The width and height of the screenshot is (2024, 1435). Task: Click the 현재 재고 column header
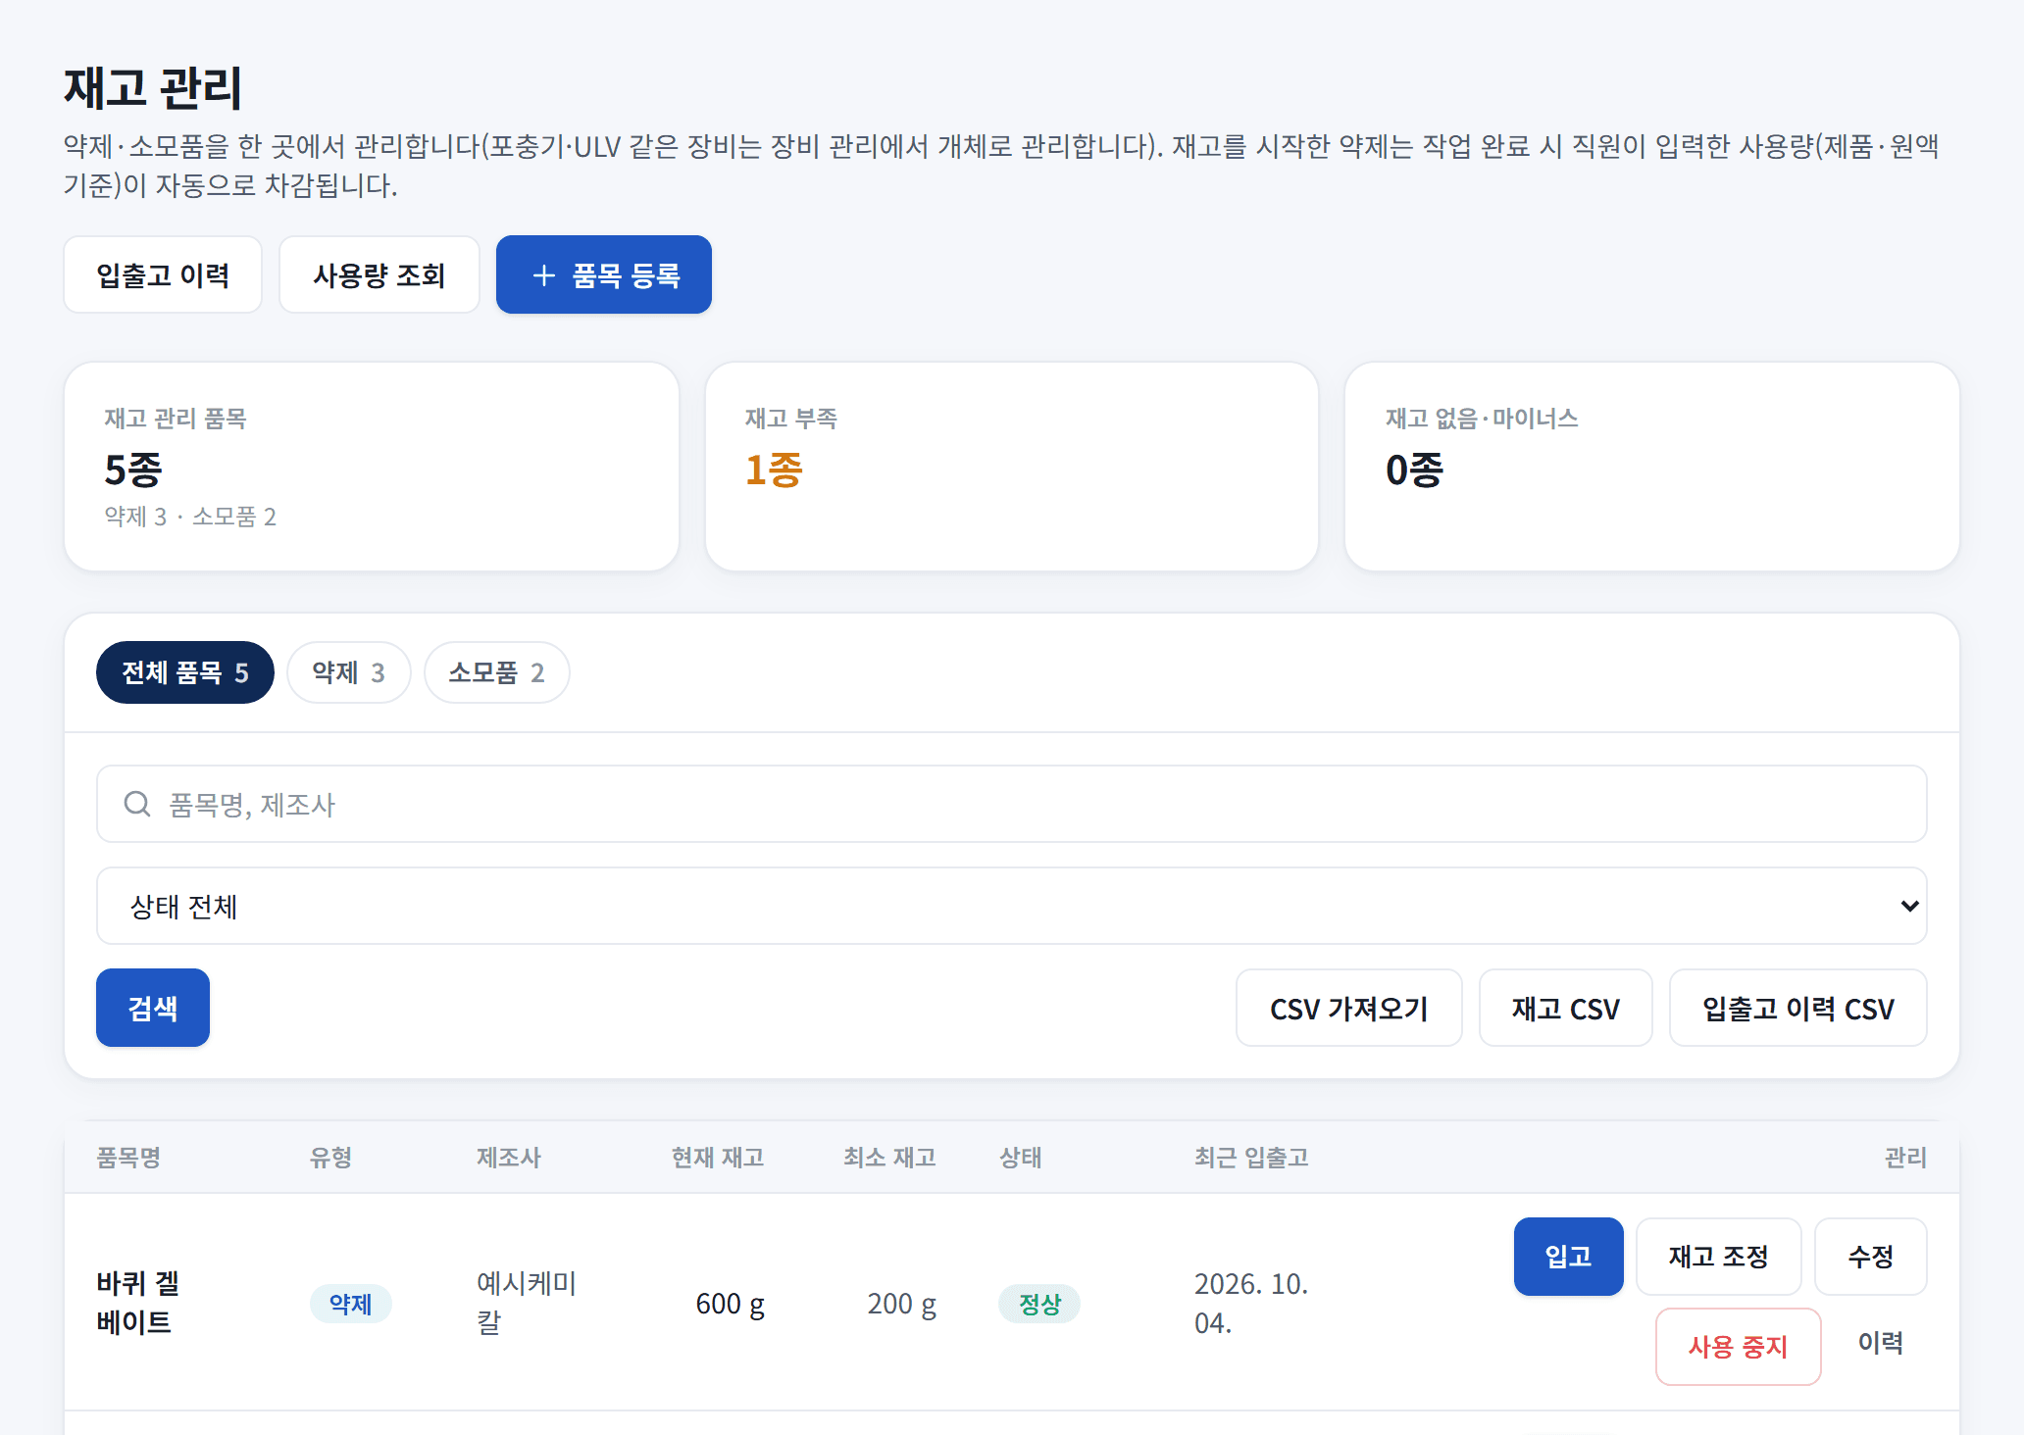click(718, 1158)
